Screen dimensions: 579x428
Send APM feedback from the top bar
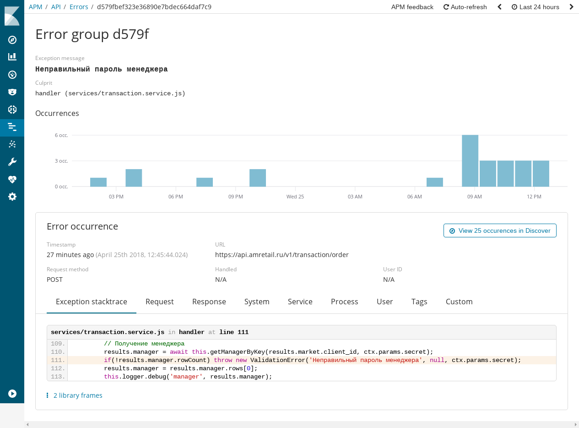412,7
